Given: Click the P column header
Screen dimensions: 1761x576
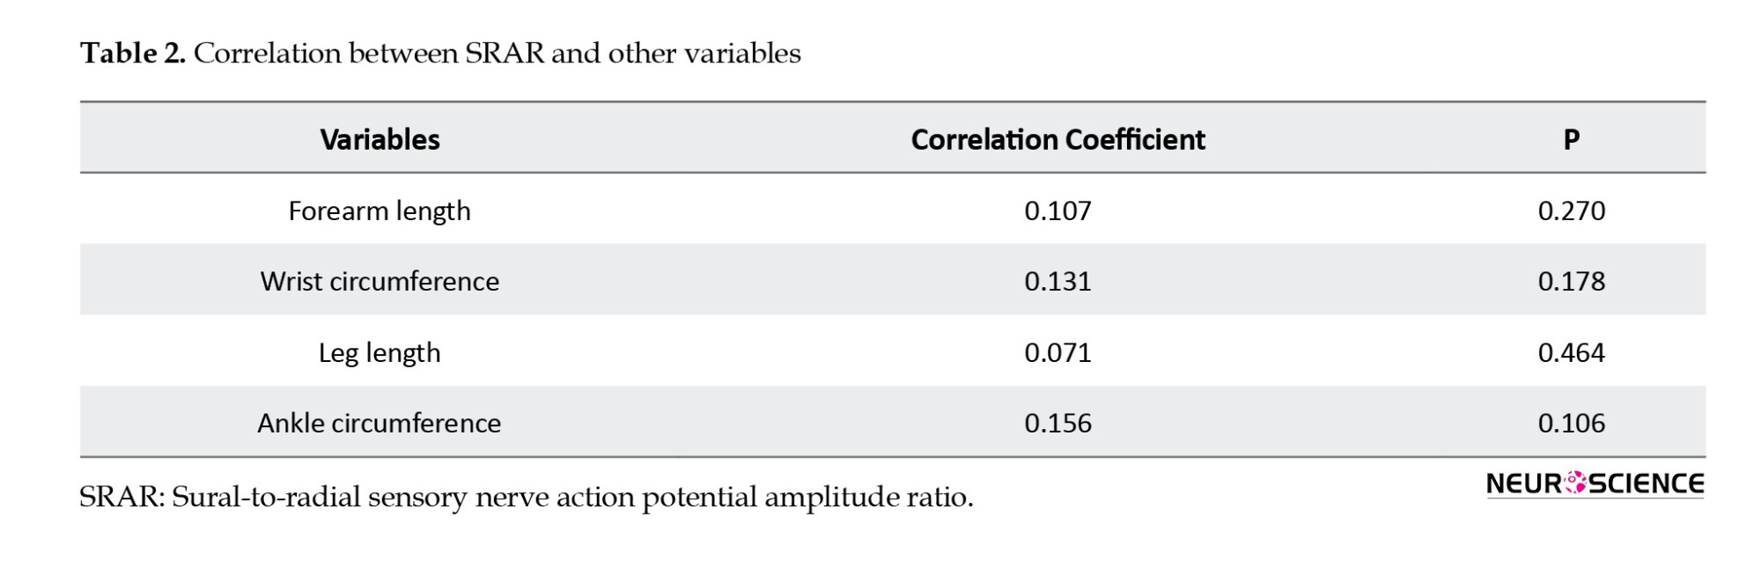Looking at the screenshot, I should (x=1571, y=139).
